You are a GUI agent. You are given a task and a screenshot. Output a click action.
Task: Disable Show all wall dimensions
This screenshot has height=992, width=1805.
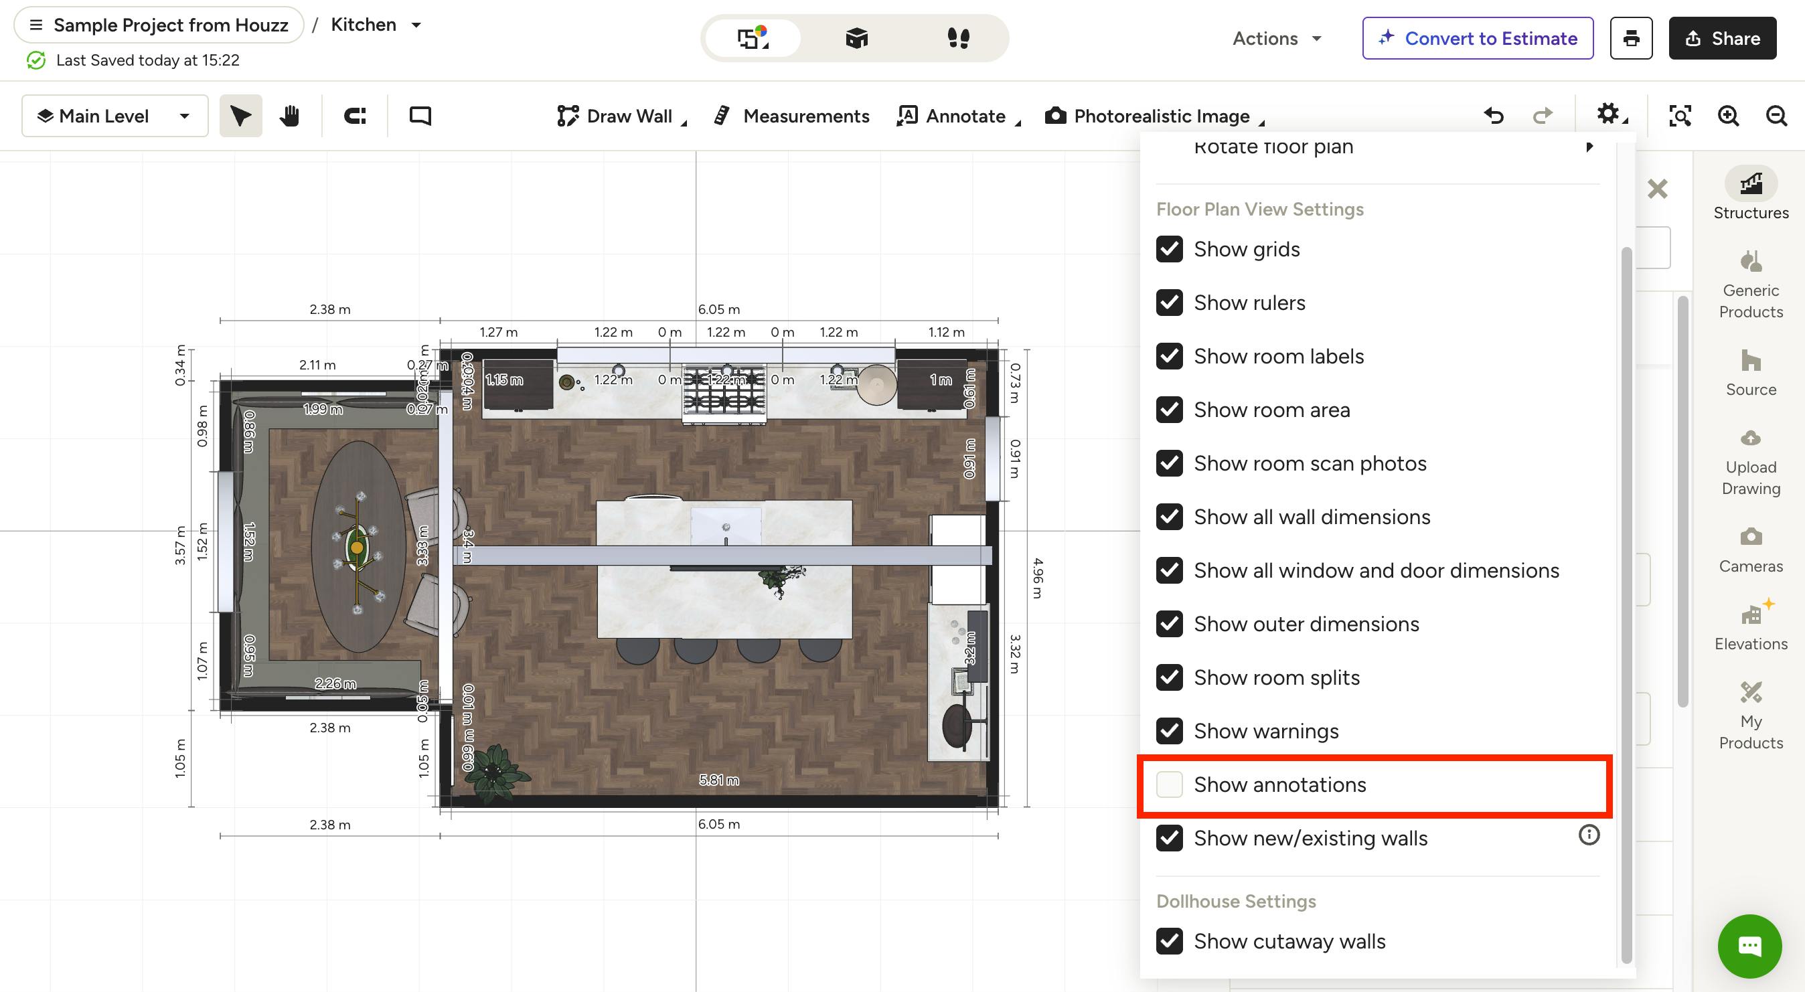pyautogui.click(x=1170, y=516)
